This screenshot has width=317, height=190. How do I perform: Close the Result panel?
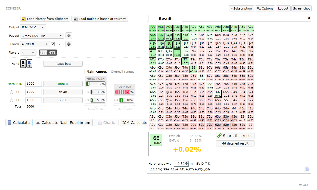(309, 18)
